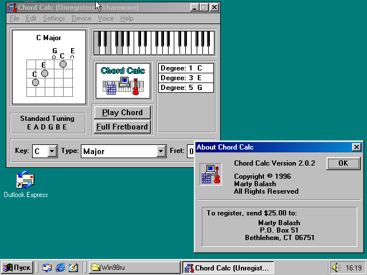Click the piano keyboard display
The width and height of the screenshot is (367, 275).
click(x=154, y=43)
